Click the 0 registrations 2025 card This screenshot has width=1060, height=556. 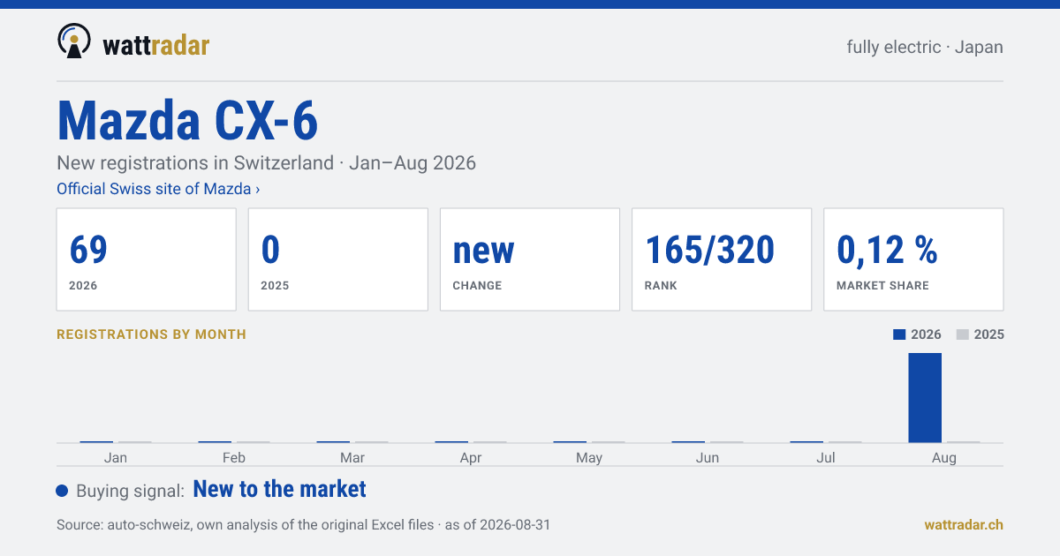tap(338, 259)
